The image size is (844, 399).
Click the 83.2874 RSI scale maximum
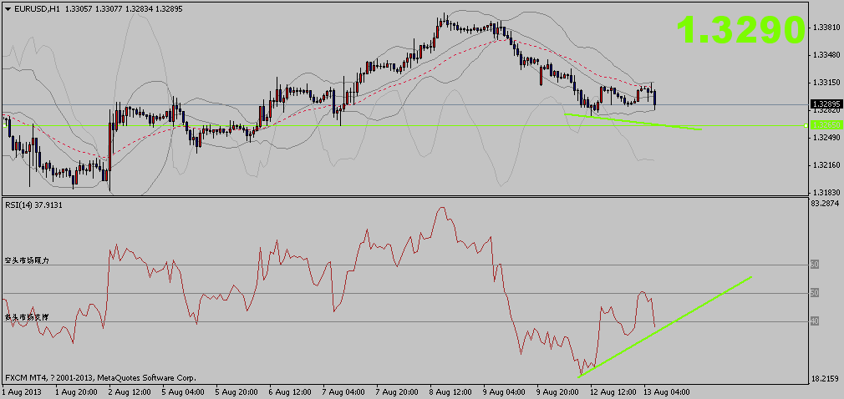[826, 204]
